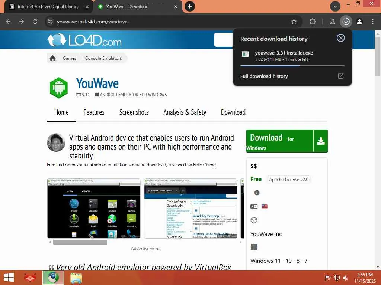Click the green YouWave Android icon

59,88
